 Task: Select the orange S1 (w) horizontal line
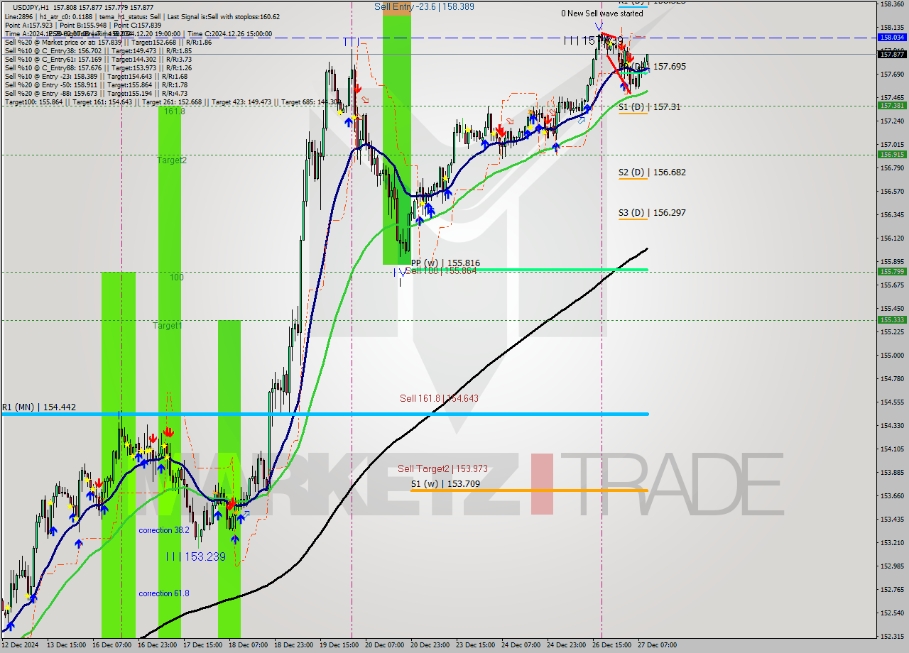529,490
